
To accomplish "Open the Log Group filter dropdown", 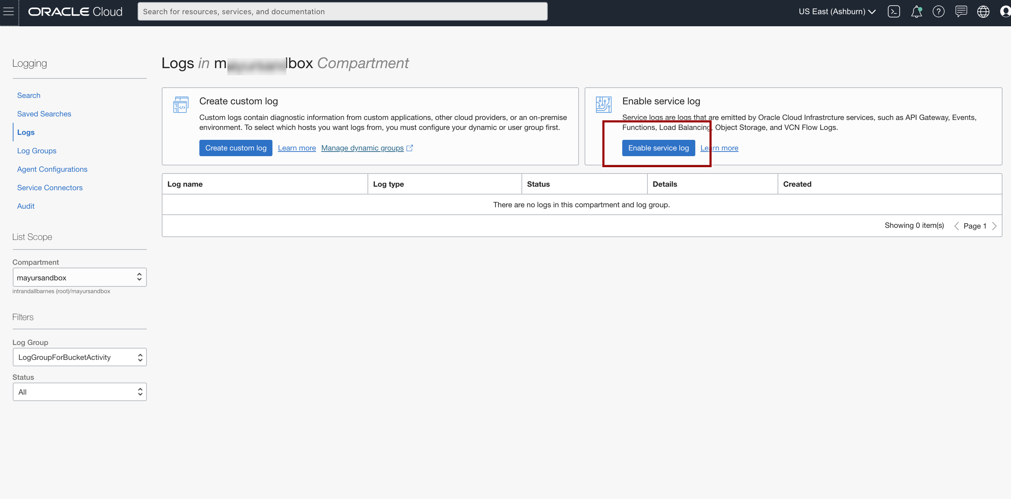I will point(80,357).
